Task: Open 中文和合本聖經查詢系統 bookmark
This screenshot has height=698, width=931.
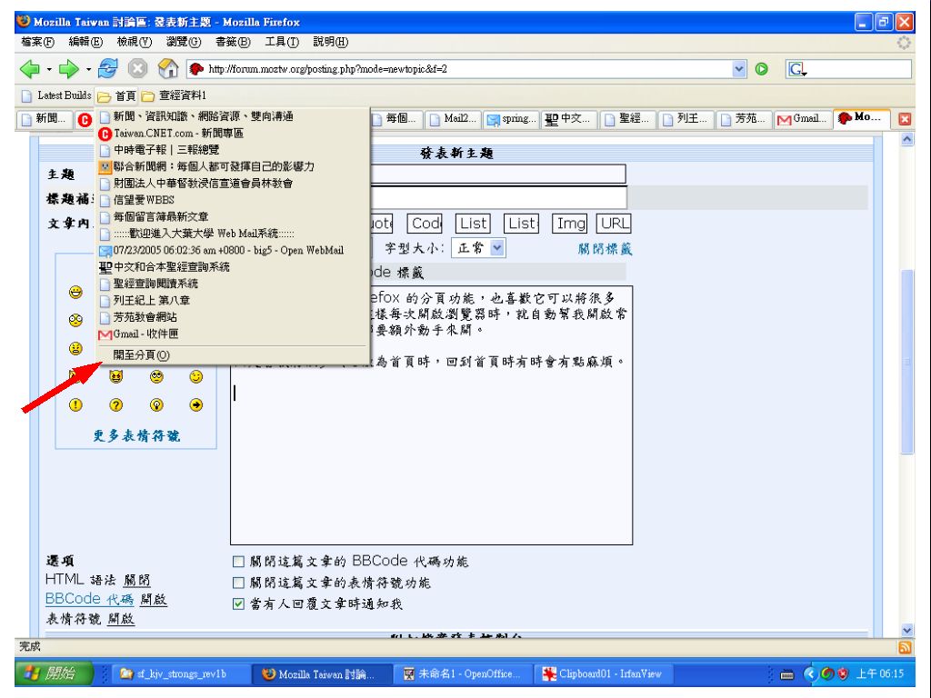Action: click(x=232, y=267)
